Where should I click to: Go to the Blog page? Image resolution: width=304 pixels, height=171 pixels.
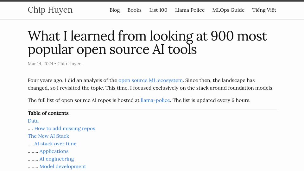coord(115,10)
